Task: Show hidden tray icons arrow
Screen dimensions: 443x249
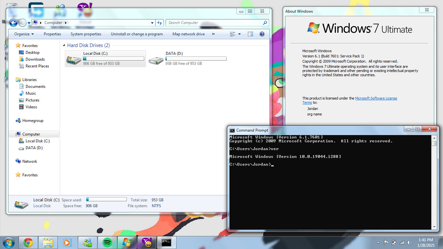Action: 378,243
